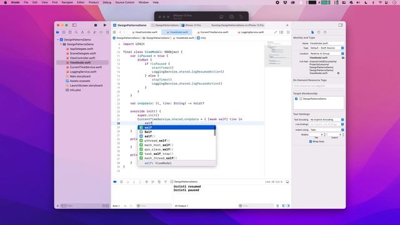The height and width of the screenshot is (225, 400).
Task: Click the Debug View Hierarchy icon
Action: (x=147, y=182)
